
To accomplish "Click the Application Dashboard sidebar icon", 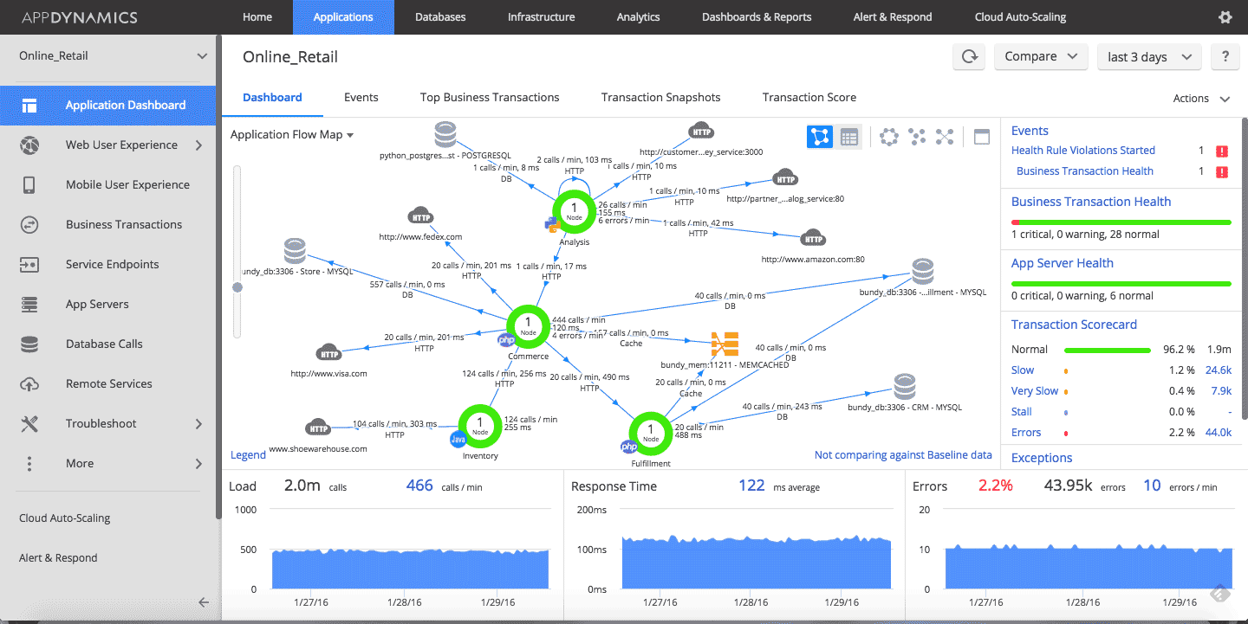I will 29,106.
